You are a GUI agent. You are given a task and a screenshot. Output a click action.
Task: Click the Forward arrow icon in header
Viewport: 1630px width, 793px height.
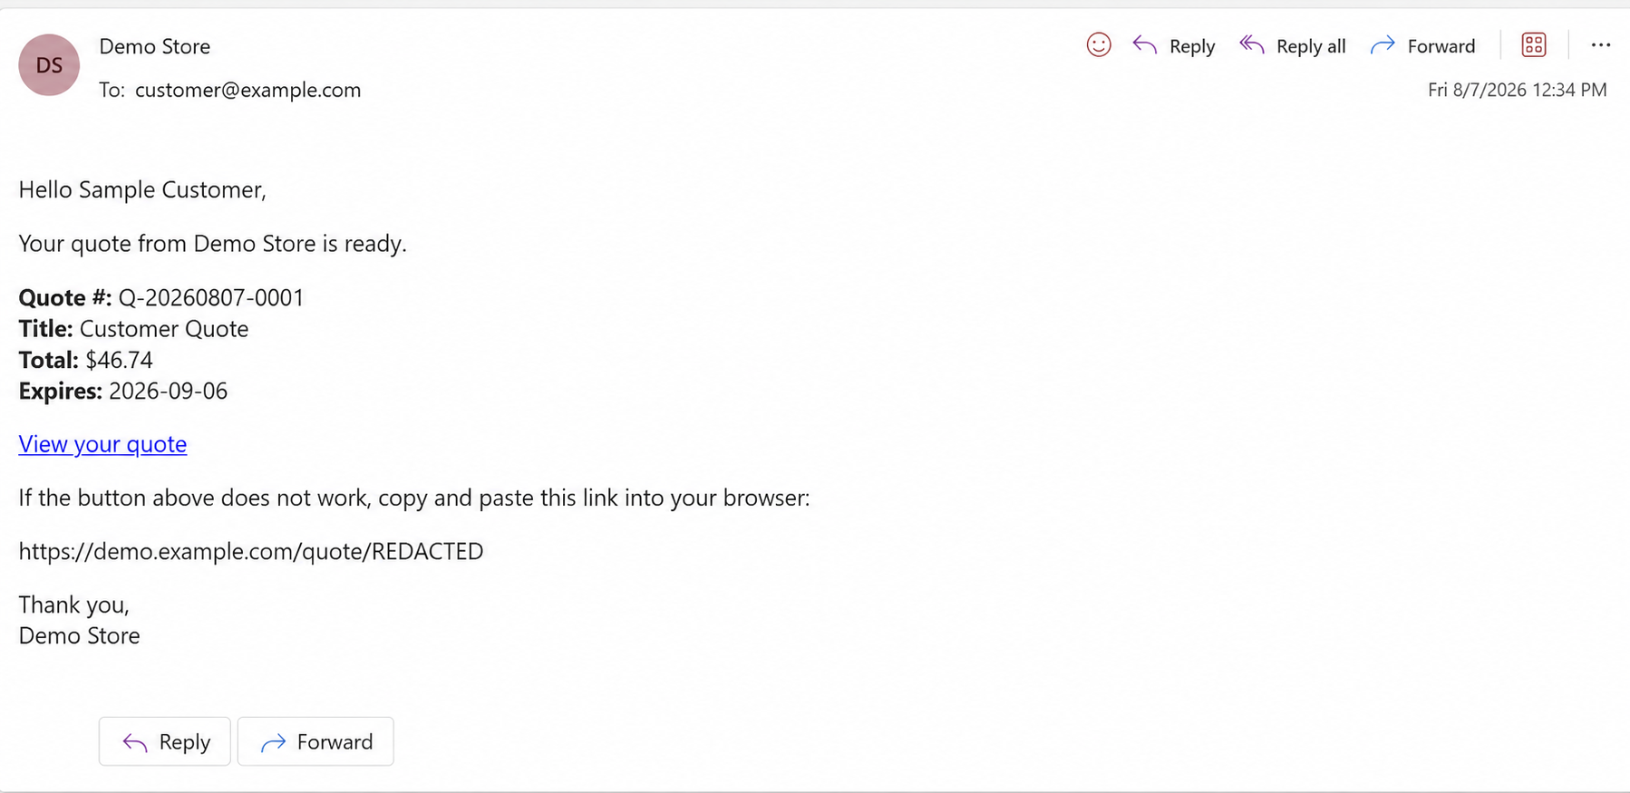pos(1383,45)
